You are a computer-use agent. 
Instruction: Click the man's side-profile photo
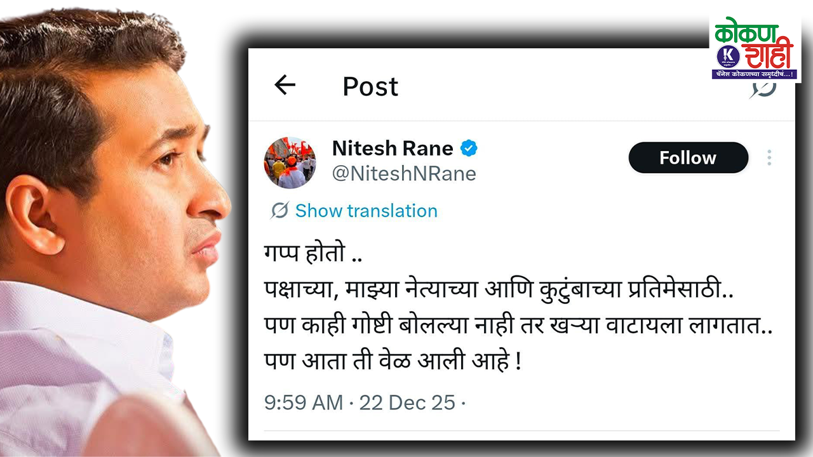[x=114, y=228]
